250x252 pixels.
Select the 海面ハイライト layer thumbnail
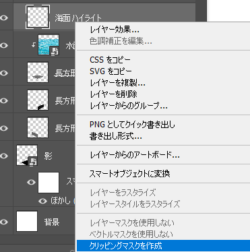pos(38,17)
